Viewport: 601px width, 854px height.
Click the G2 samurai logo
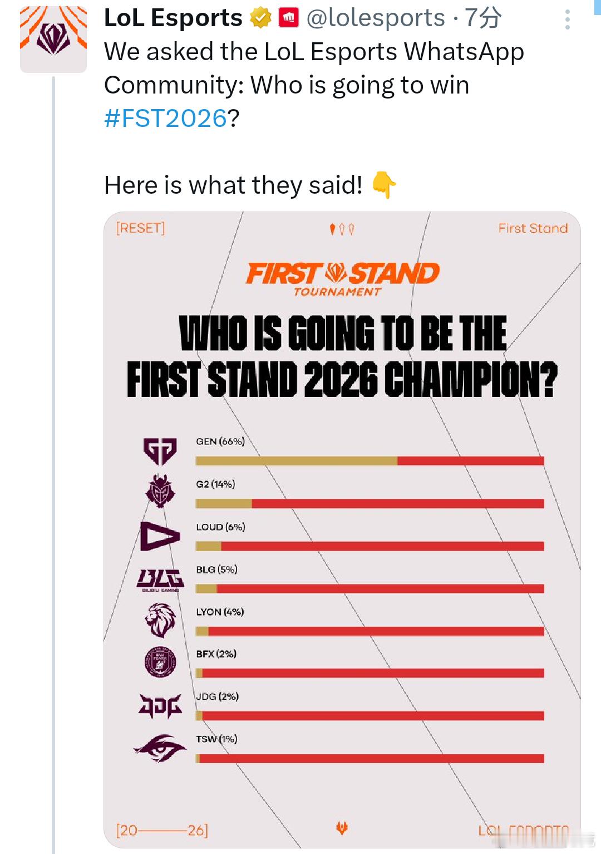(x=160, y=492)
